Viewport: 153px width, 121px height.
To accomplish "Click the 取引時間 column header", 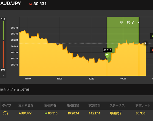I will tap(73, 105).
